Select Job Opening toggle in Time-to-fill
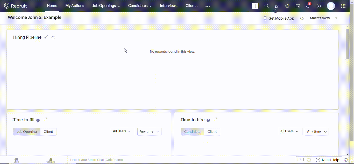Image resolution: width=354 pixels, height=164 pixels. tap(27, 132)
